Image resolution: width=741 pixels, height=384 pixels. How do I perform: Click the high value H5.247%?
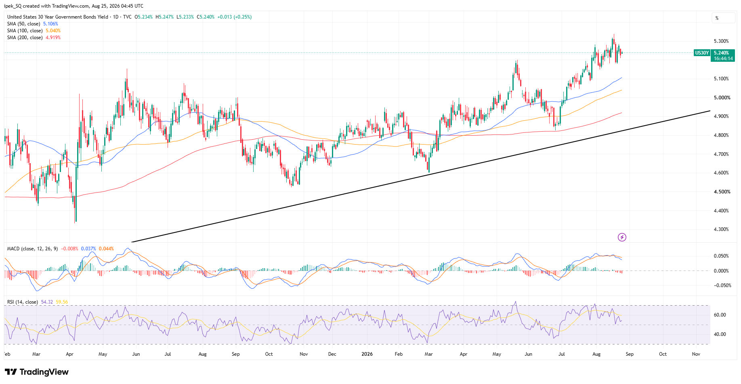tap(165, 17)
